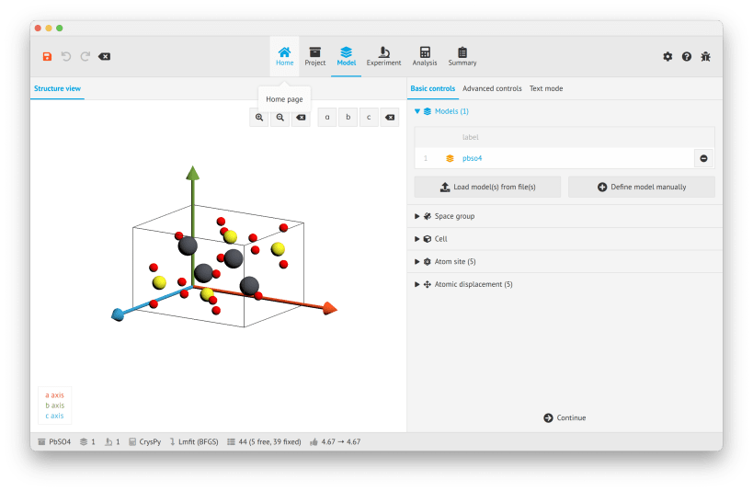Go to the Home page
Screen dimensions: 753x491
pyautogui.click(x=285, y=56)
